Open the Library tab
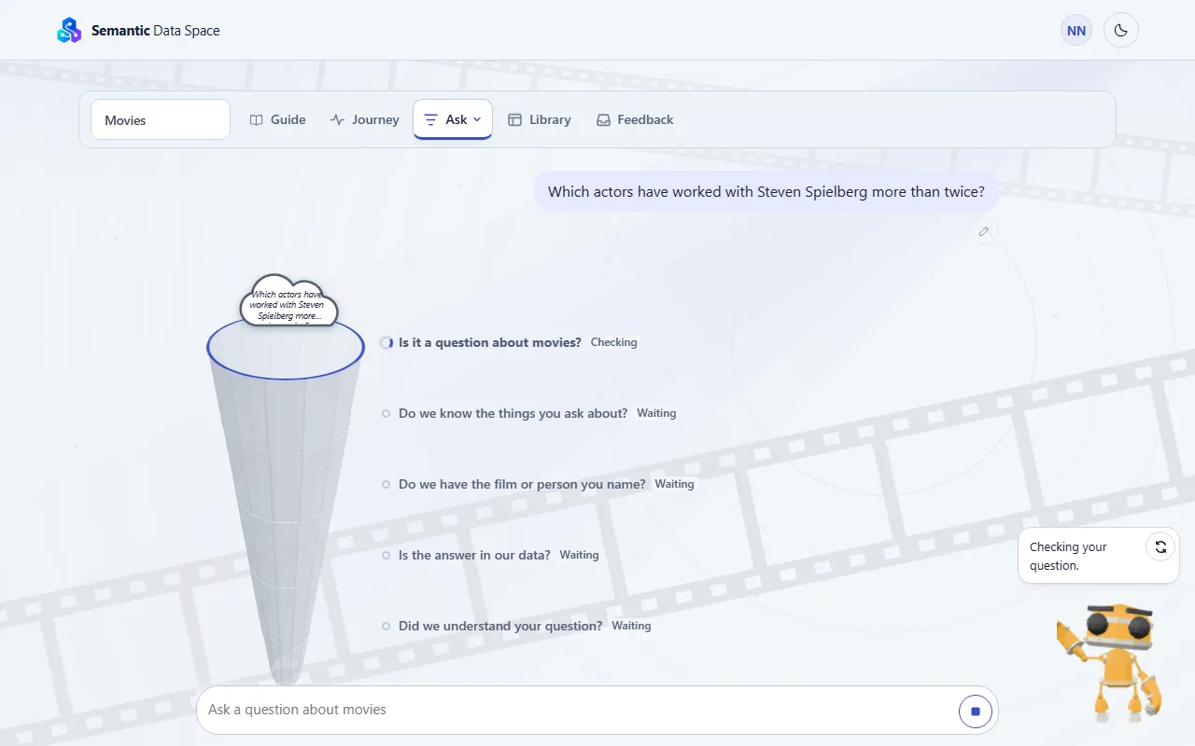Viewport: 1195px width, 746px height. coord(539,119)
